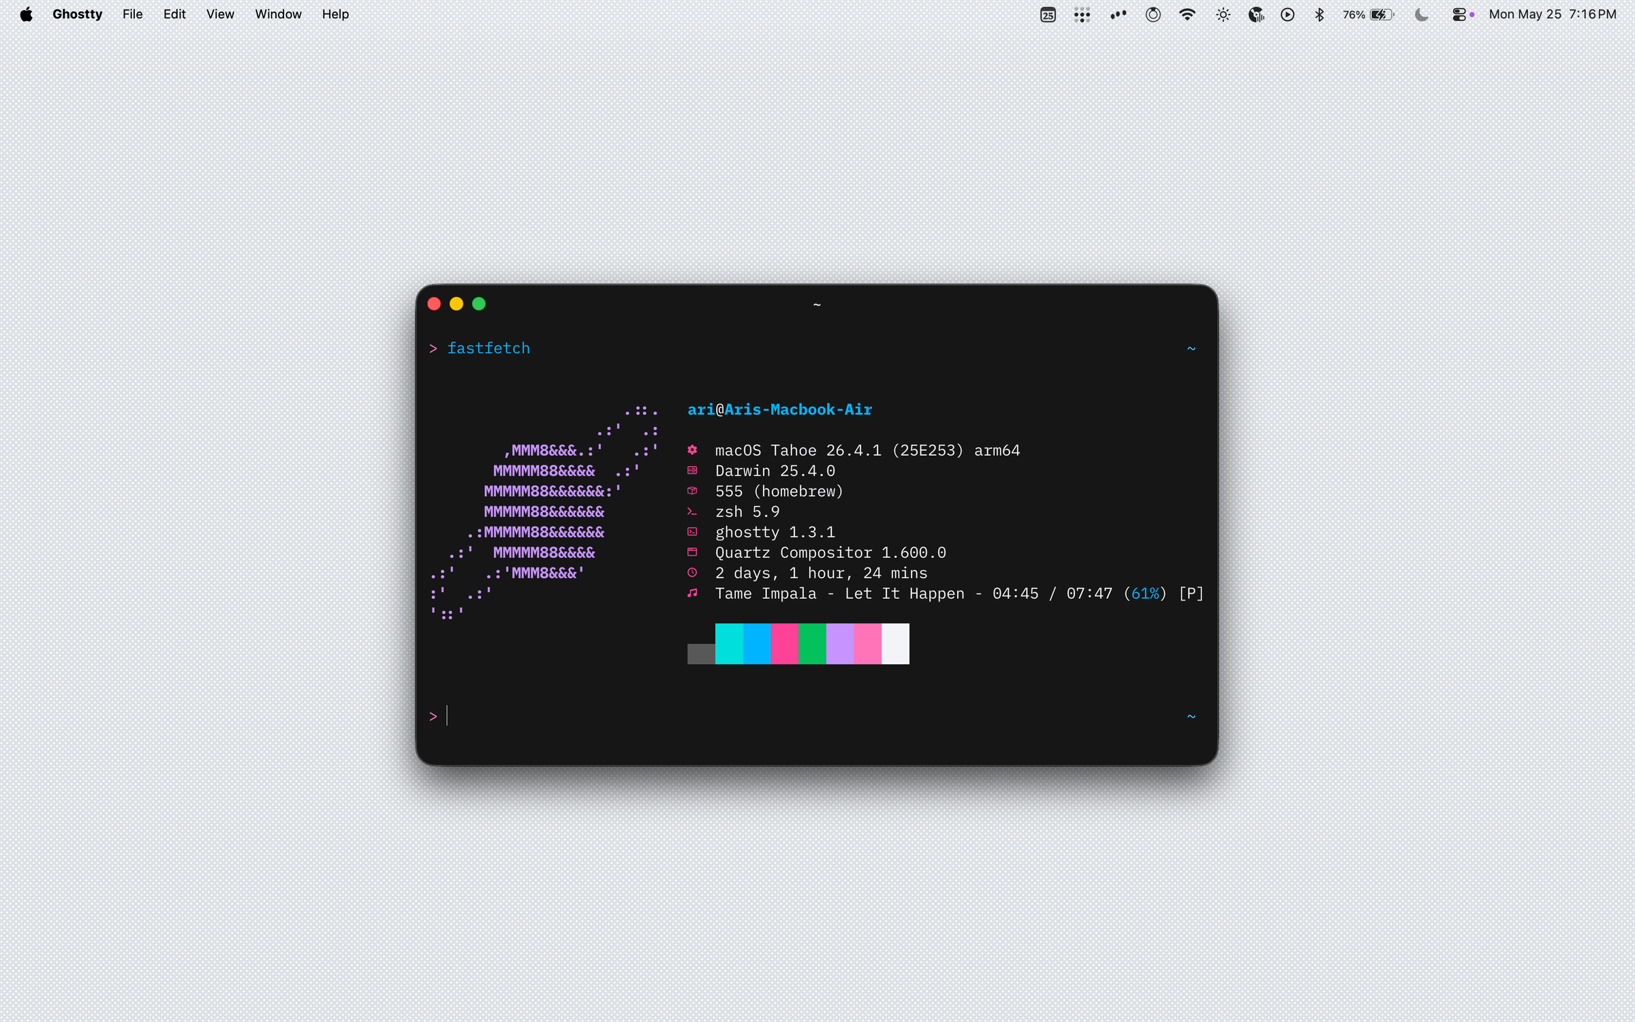Open the File menu
1635x1022 pixels.
[132, 14]
